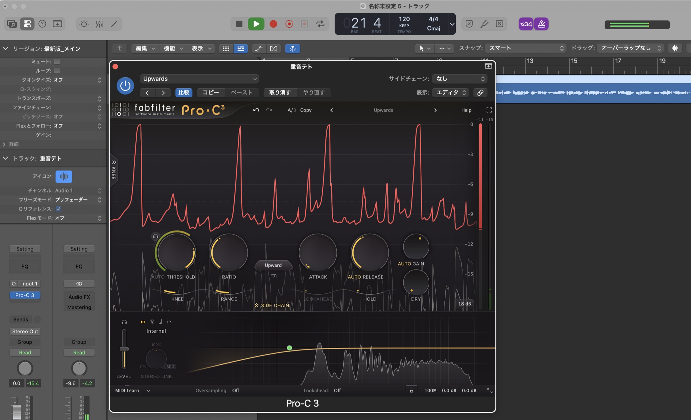691x420 pixels.
Task: Open the 表示 エディタ dropdown
Action: tap(450, 93)
